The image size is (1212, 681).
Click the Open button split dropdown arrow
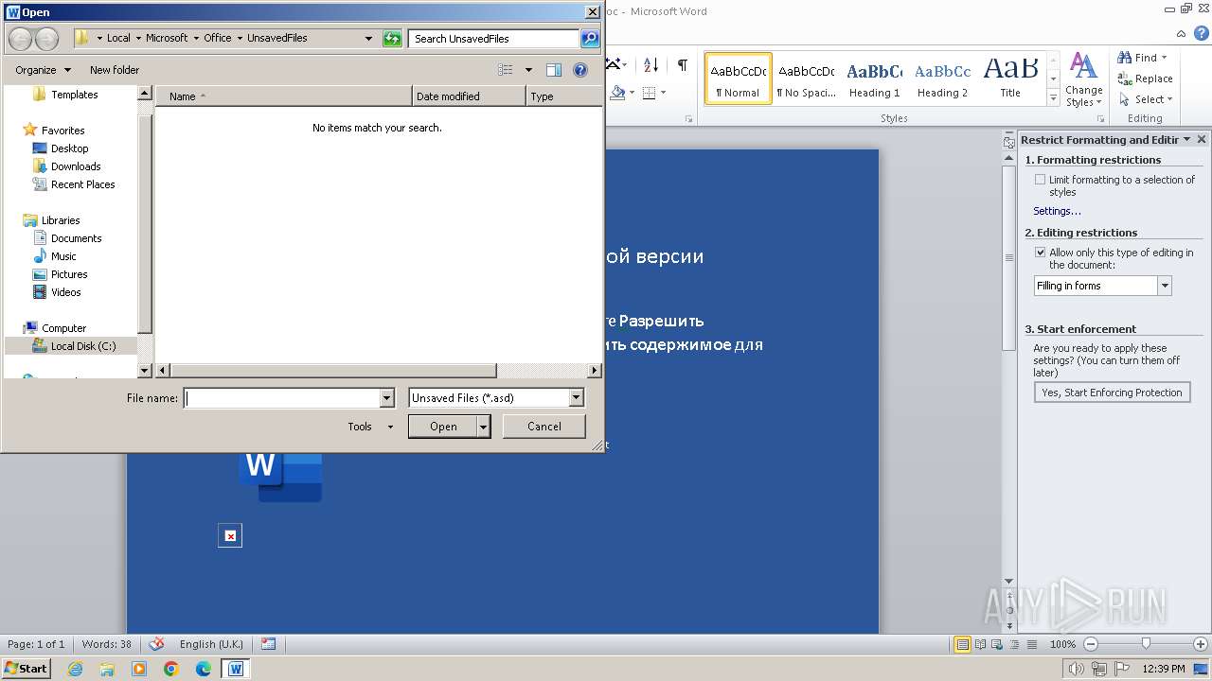point(484,427)
